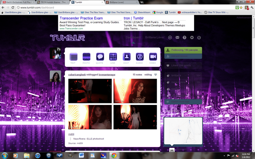Screen dimensions: 255x159
Task: Reload the page with refresh icon
Action: click(x=13, y=8)
